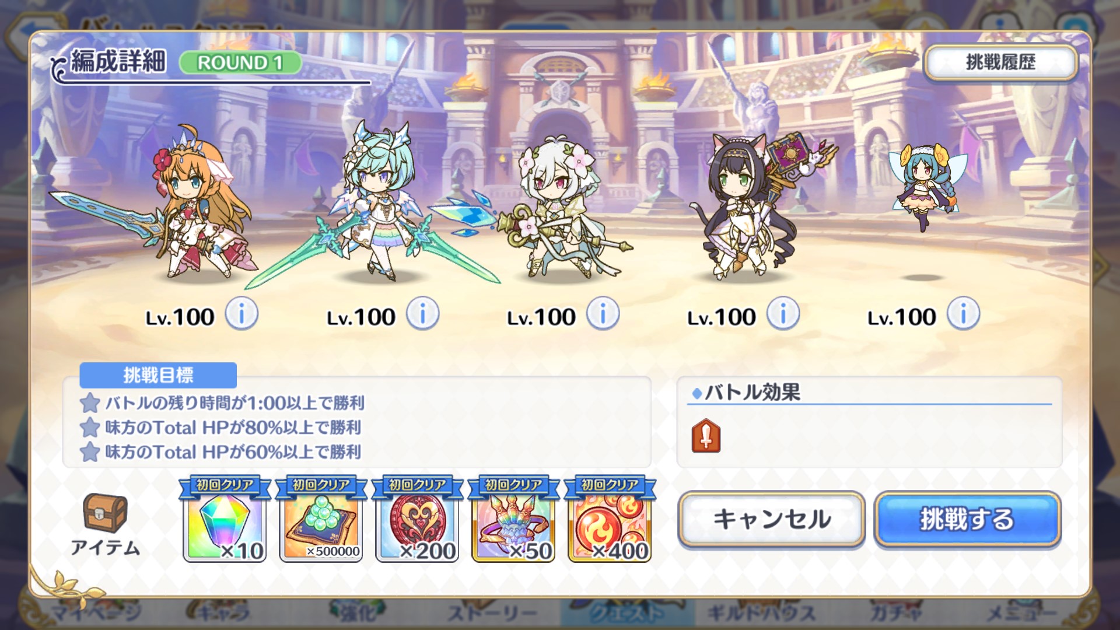Switch to the ギルドハウス tab

pyautogui.click(x=761, y=613)
